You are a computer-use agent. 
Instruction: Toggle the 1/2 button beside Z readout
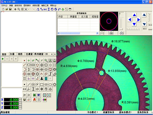click(20, 108)
